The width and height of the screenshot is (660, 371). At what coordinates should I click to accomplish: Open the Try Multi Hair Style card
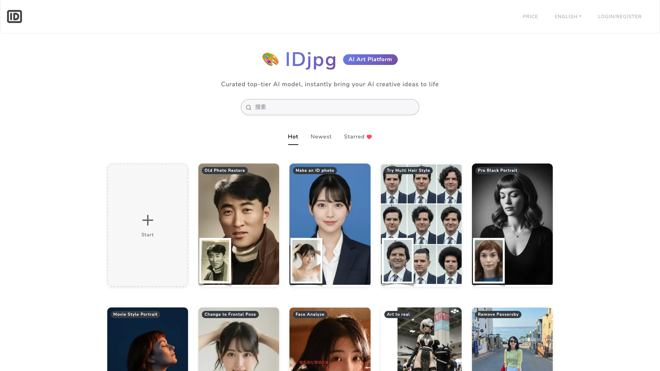[x=421, y=224]
